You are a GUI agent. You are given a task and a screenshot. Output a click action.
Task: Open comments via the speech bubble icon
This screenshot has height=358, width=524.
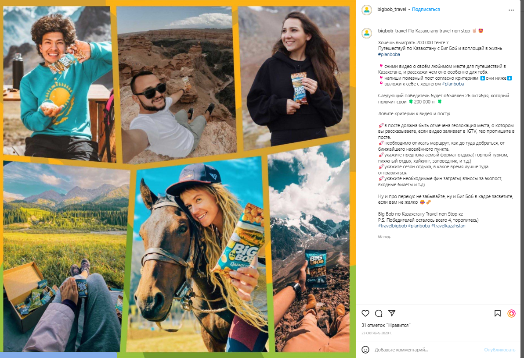[x=379, y=313]
